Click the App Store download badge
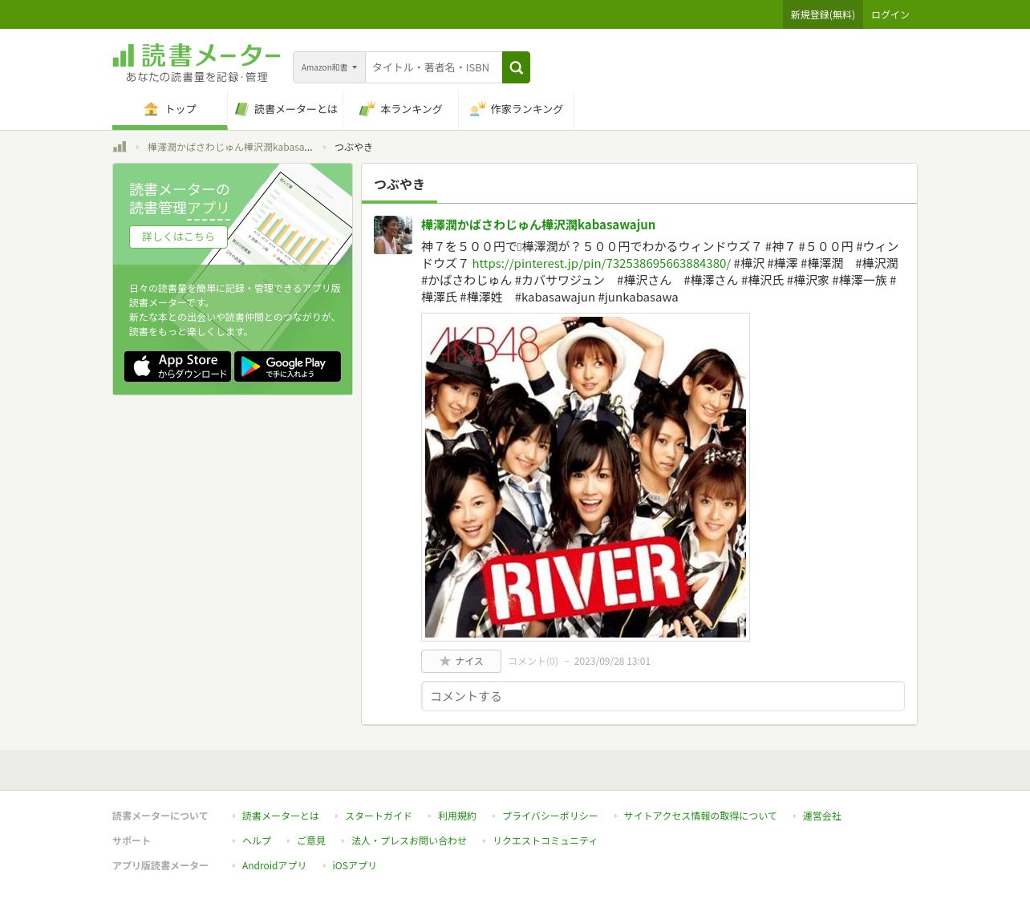 (x=177, y=366)
